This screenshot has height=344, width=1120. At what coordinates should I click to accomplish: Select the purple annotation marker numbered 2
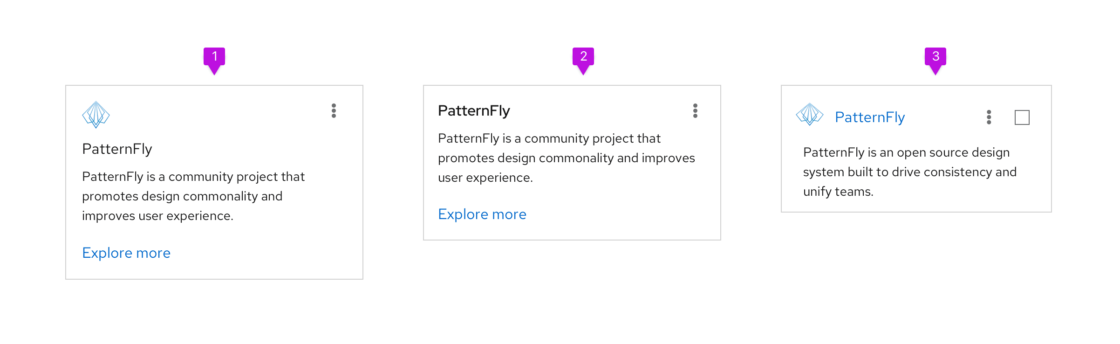click(583, 57)
